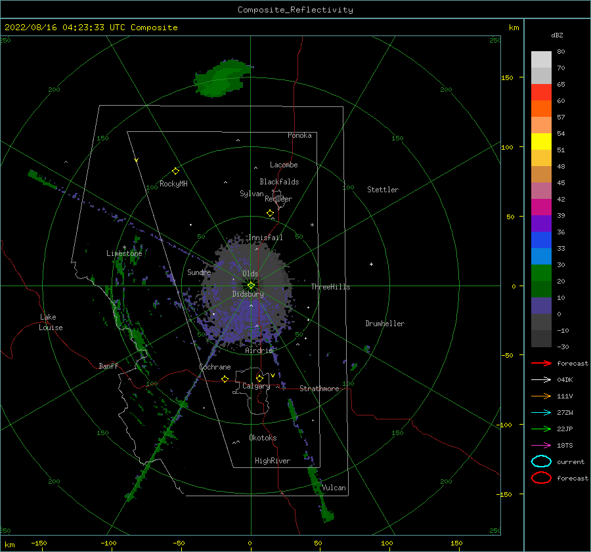Click the white plus marker east of ThreeHills

click(371, 264)
